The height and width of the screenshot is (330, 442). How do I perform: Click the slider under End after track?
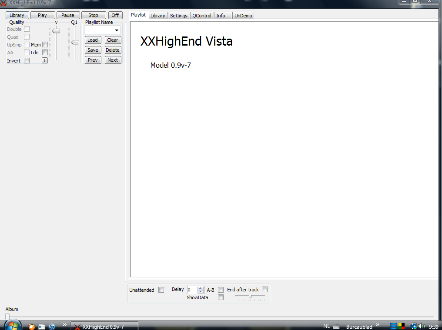click(x=250, y=297)
